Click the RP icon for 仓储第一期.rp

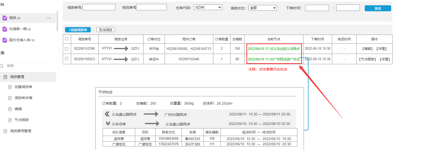tap(5, 29)
